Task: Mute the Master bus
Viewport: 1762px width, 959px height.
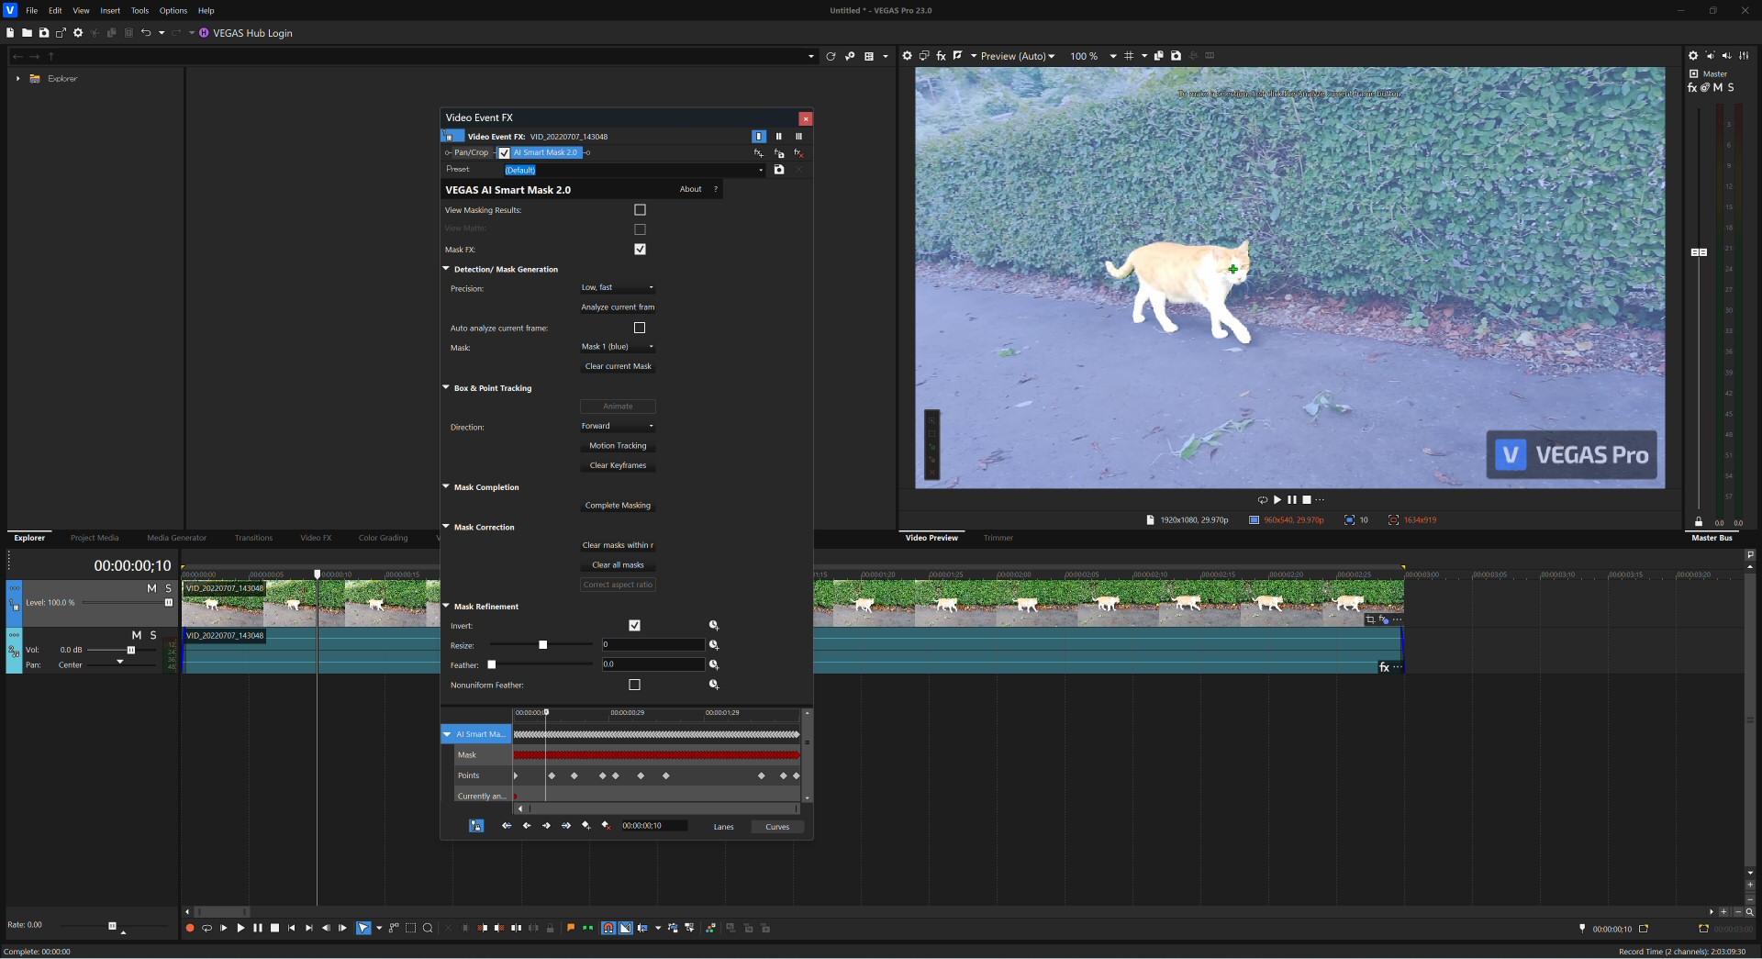Action: 1717,88
